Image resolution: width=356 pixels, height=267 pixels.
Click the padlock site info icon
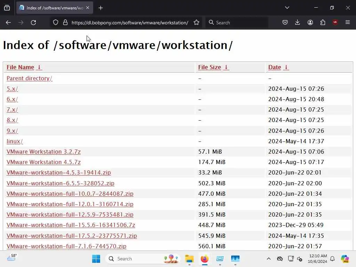coord(65,23)
